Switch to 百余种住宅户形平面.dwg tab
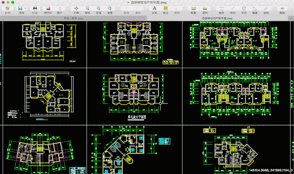This screenshot has width=294, height=174. pos(217,18)
